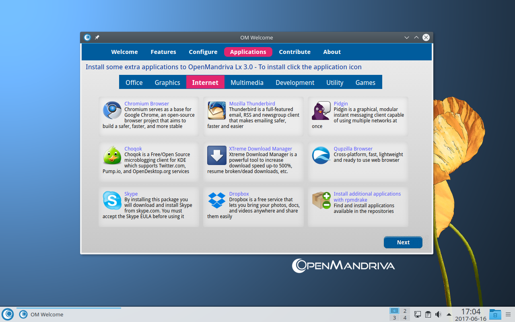Screen dimensions: 515x322
Task: Click the Mozilla Thunderbird mail icon
Action: pyautogui.click(x=216, y=110)
